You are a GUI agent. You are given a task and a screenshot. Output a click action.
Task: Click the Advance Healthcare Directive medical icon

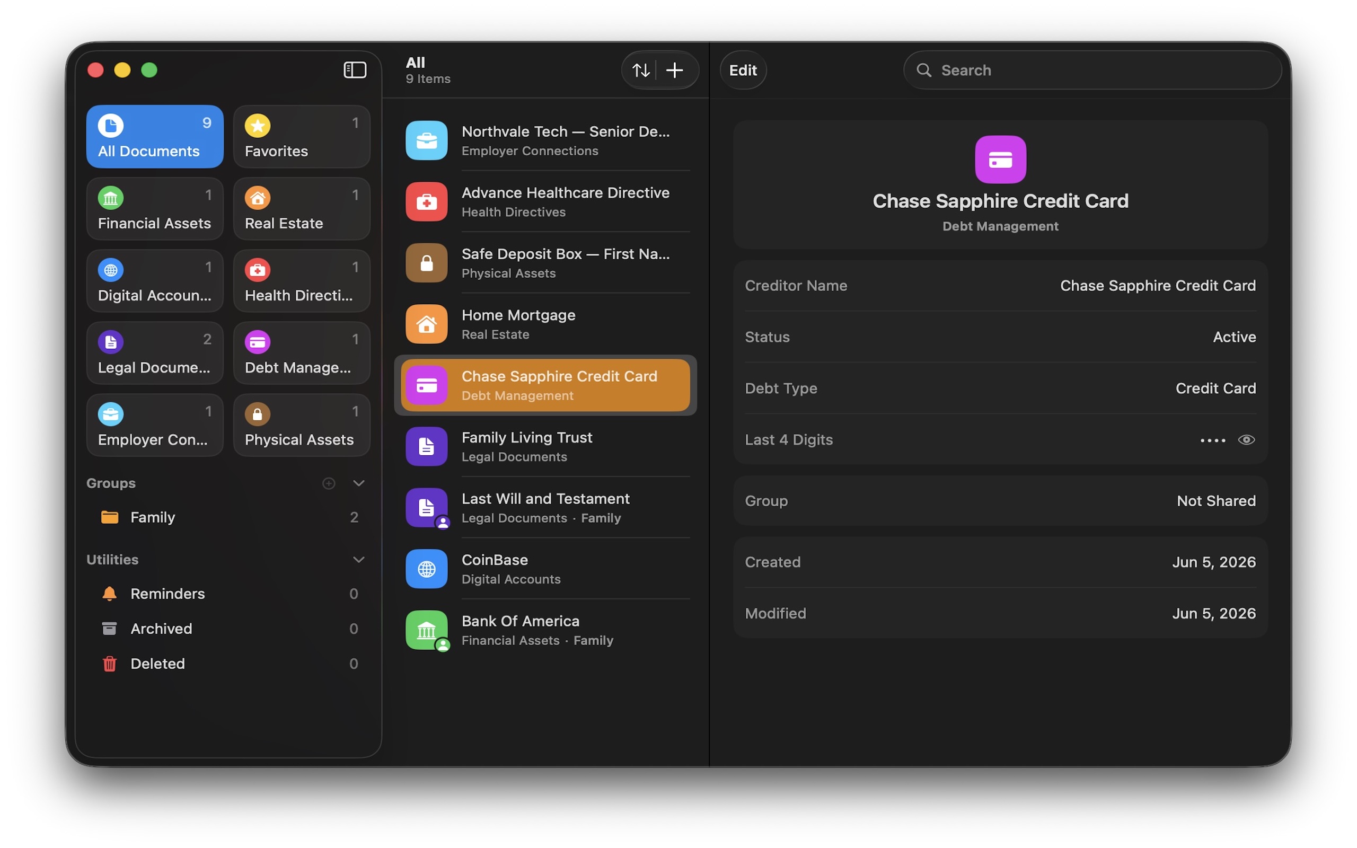[426, 201]
